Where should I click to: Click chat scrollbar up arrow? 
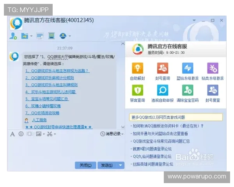123,44
